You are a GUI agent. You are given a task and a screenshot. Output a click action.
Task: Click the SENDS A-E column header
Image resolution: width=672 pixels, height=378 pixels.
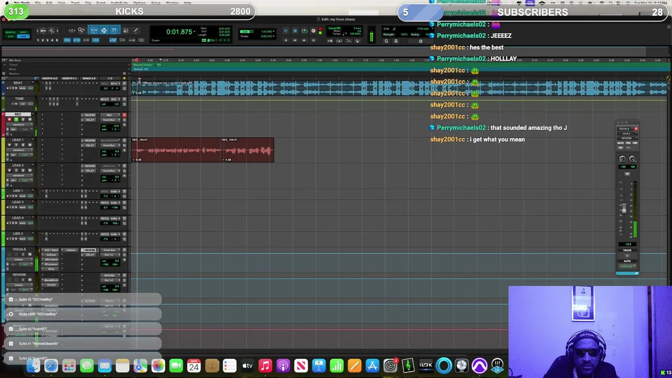coord(89,78)
